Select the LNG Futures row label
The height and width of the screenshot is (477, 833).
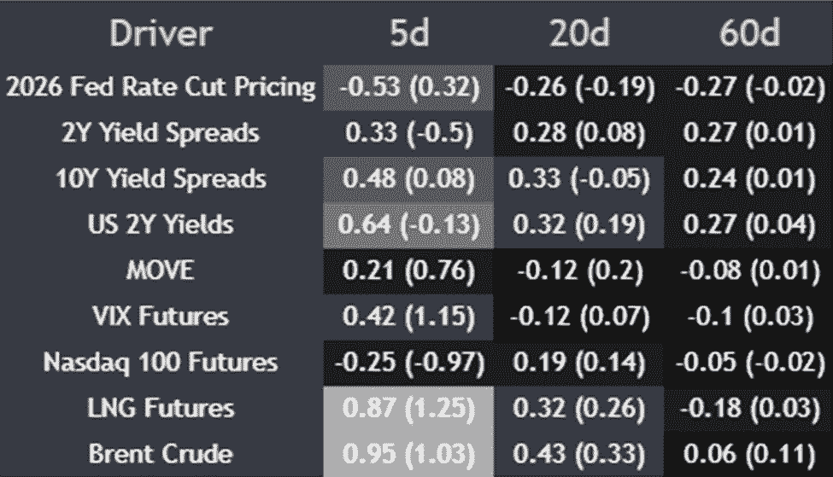pos(161,408)
